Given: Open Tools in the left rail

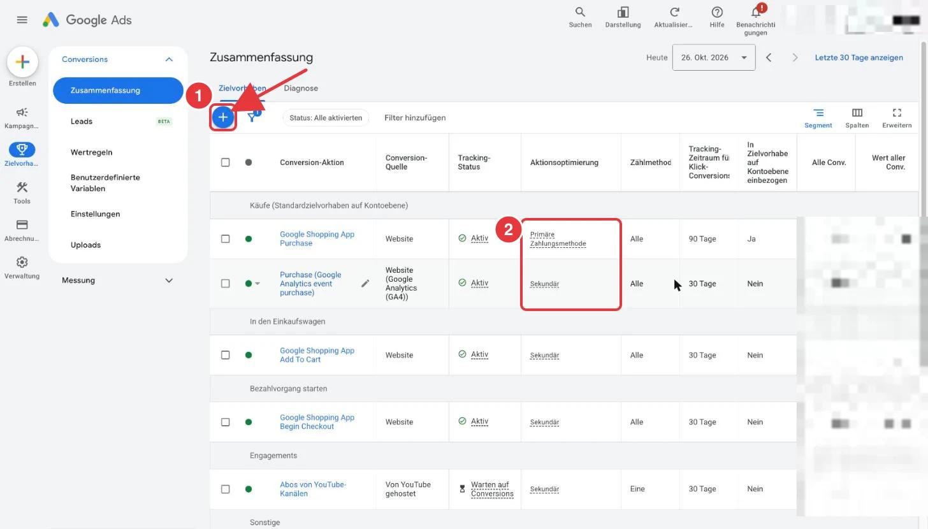Looking at the screenshot, I should (x=22, y=192).
